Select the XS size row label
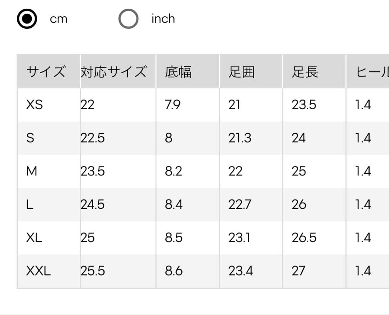The height and width of the screenshot is (315, 389). [x=35, y=105]
